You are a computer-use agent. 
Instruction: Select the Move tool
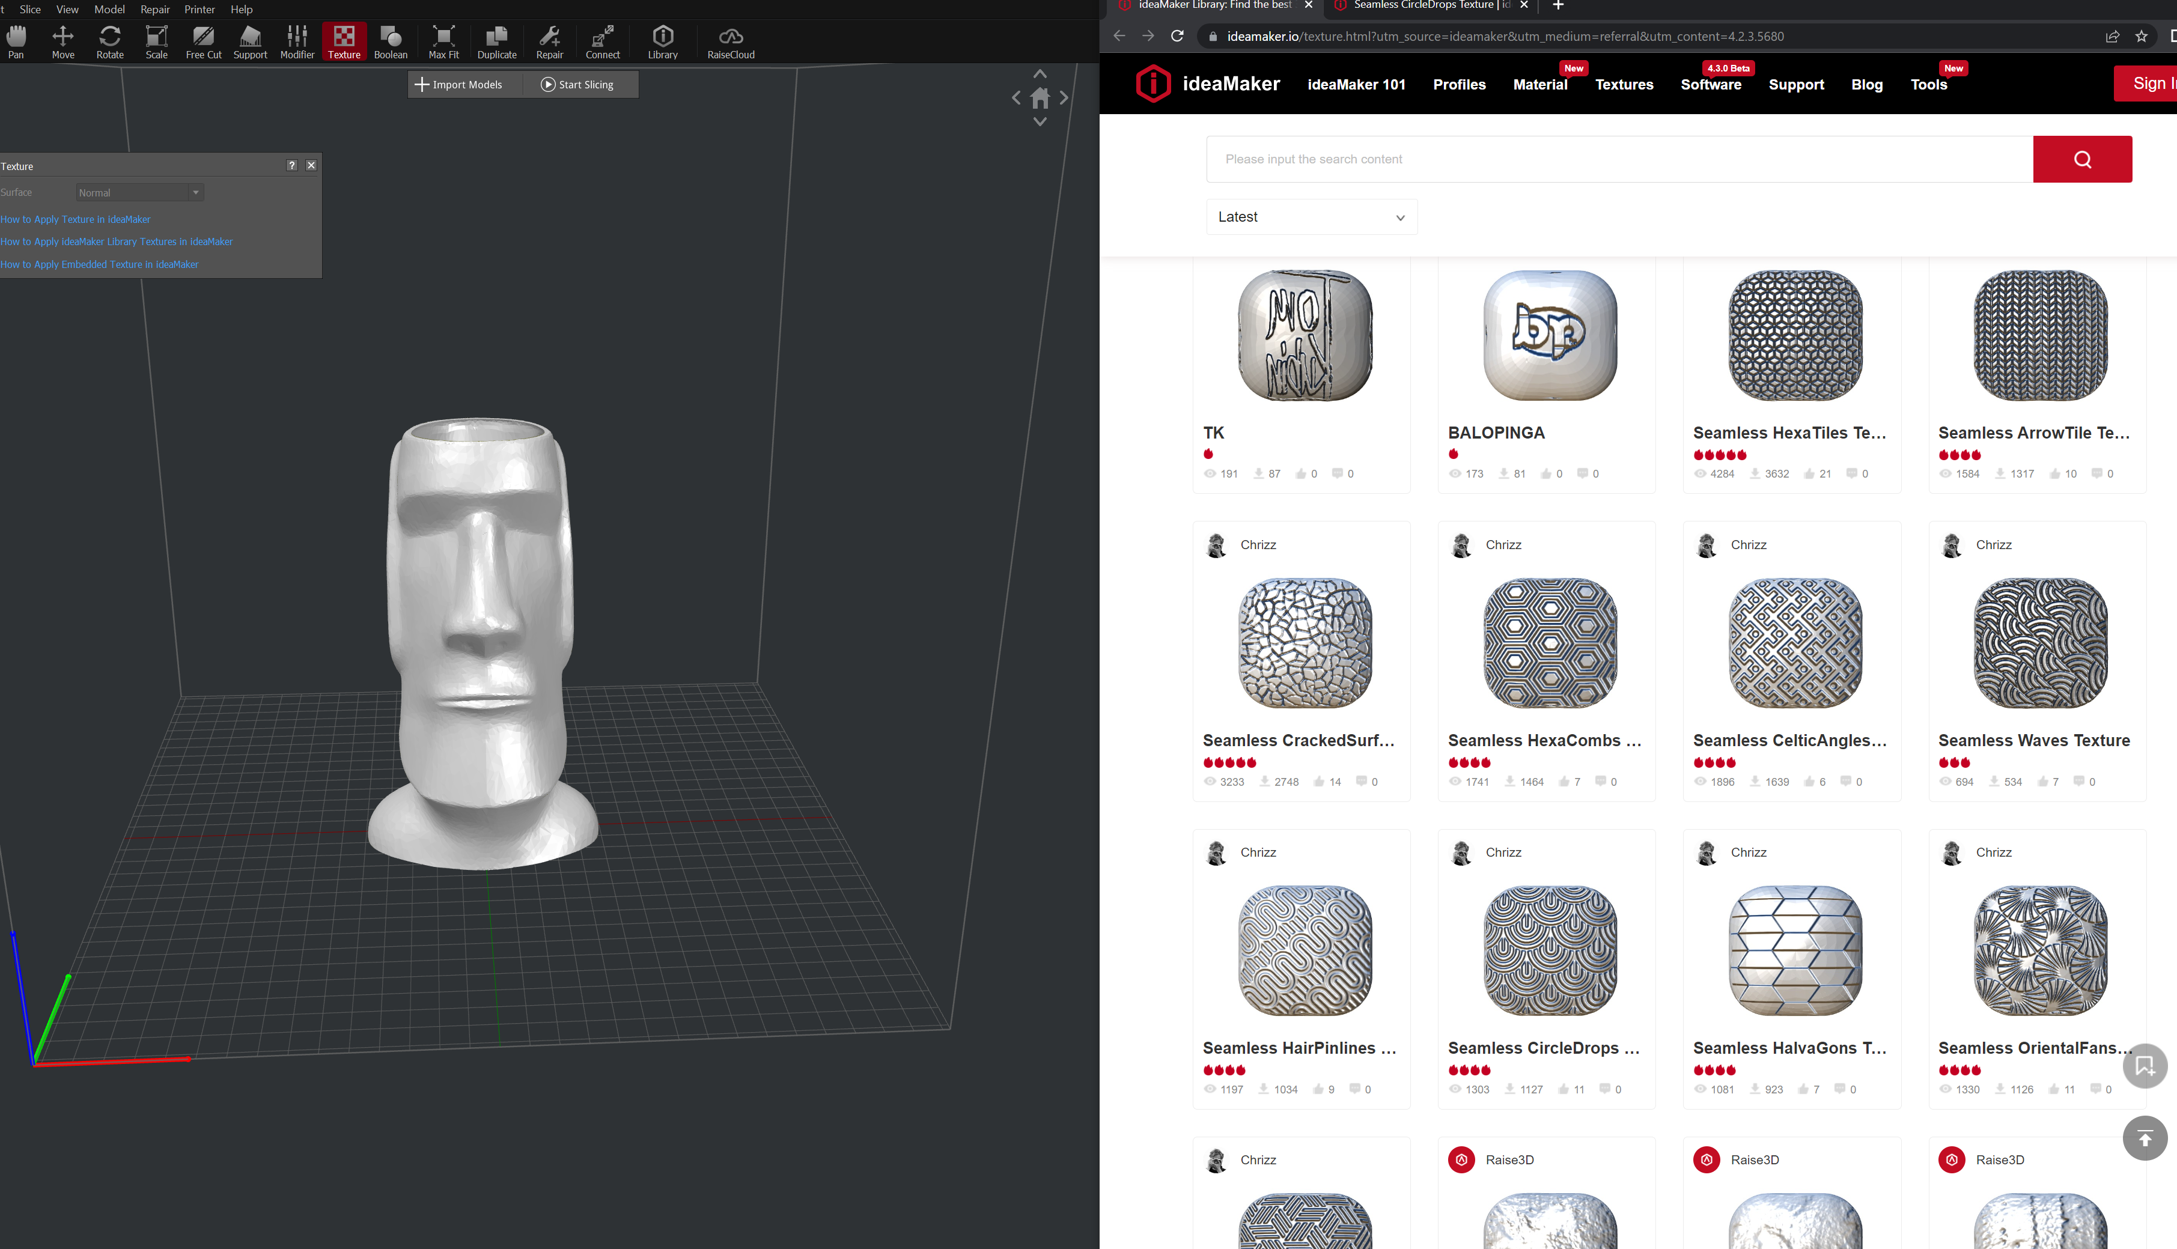(62, 42)
